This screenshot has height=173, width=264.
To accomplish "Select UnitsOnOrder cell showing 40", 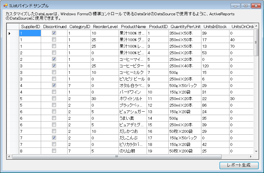I will [242, 40].
